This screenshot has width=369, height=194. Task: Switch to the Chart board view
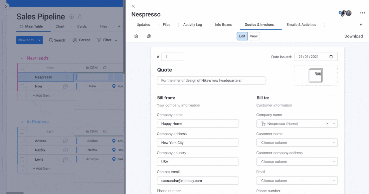tap(60, 26)
